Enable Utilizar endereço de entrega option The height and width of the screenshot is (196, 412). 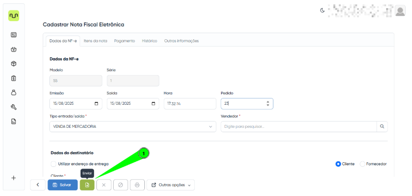coord(53,164)
